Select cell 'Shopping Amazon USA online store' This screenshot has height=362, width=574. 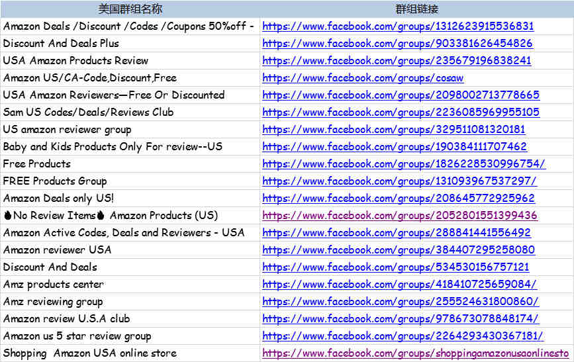point(130,353)
